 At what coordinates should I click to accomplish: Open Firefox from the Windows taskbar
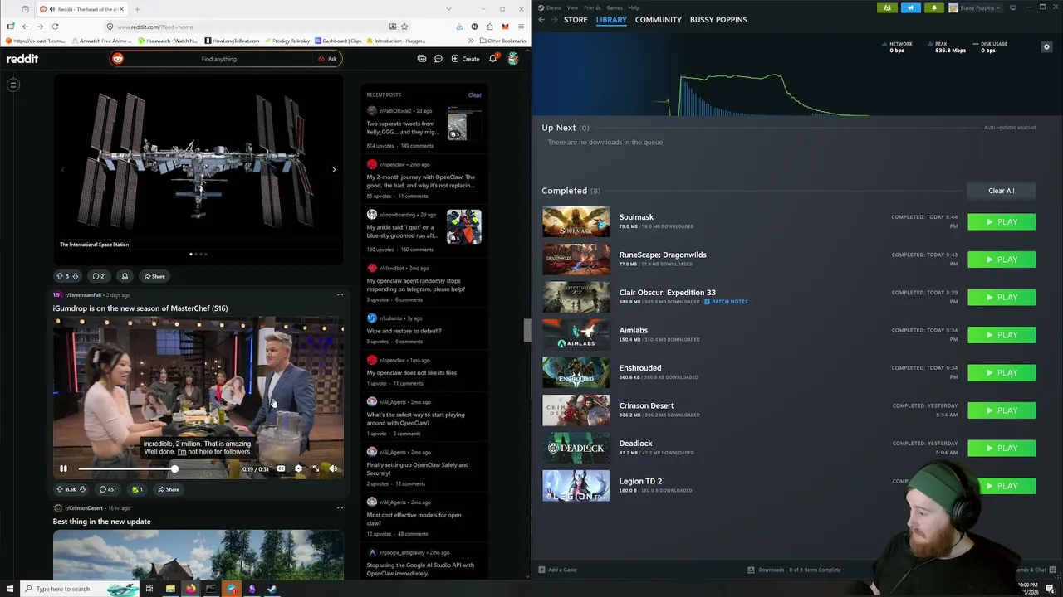190,589
